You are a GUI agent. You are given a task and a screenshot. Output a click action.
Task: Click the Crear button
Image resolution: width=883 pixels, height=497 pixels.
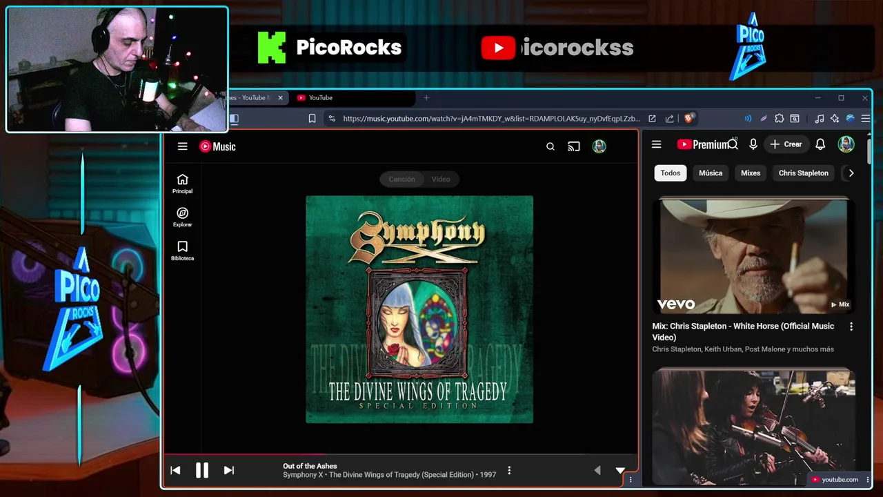tap(786, 144)
